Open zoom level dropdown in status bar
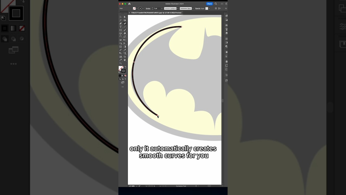Image resolution: width=346 pixels, height=195 pixels. coord(137,186)
